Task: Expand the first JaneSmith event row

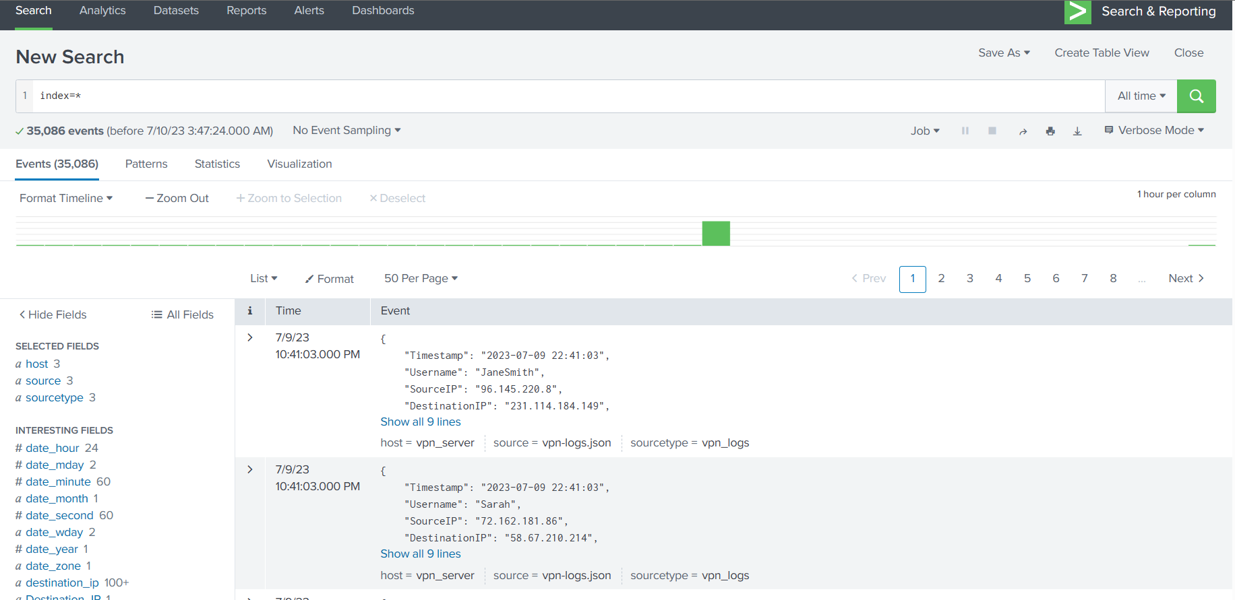Action: [250, 337]
